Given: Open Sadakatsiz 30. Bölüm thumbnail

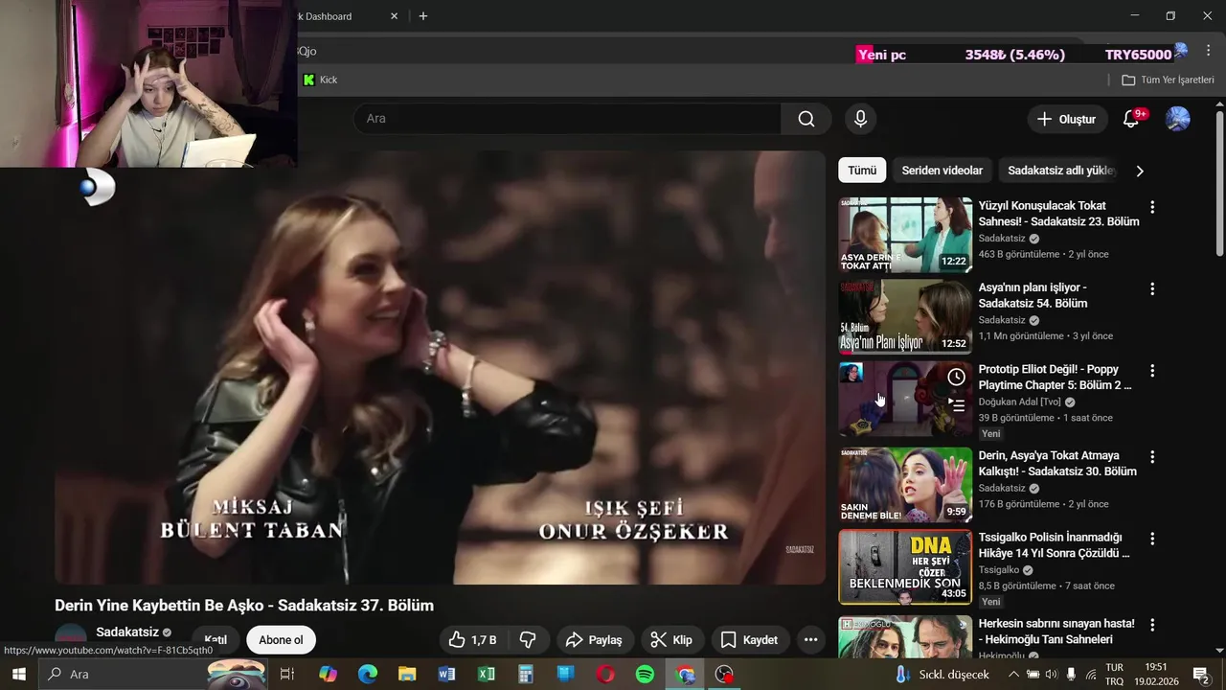Looking at the screenshot, I should (x=905, y=485).
